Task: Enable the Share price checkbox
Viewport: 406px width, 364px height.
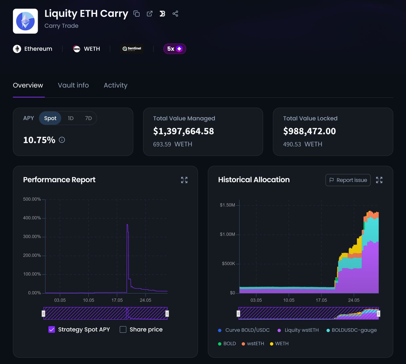Action: (x=123, y=329)
